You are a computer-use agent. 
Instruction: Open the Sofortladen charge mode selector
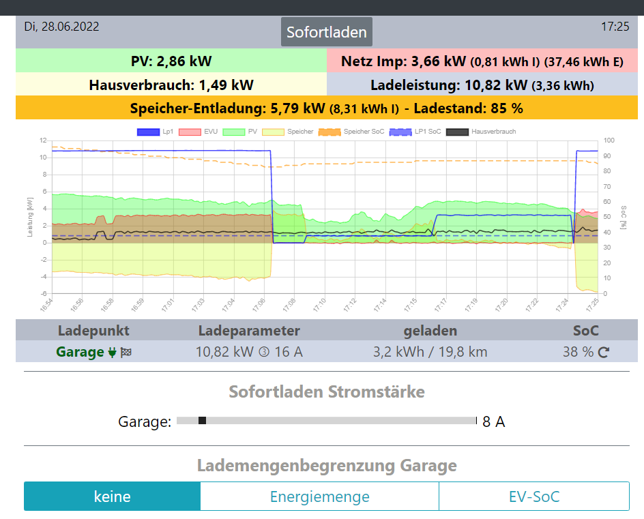click(326, 32)
